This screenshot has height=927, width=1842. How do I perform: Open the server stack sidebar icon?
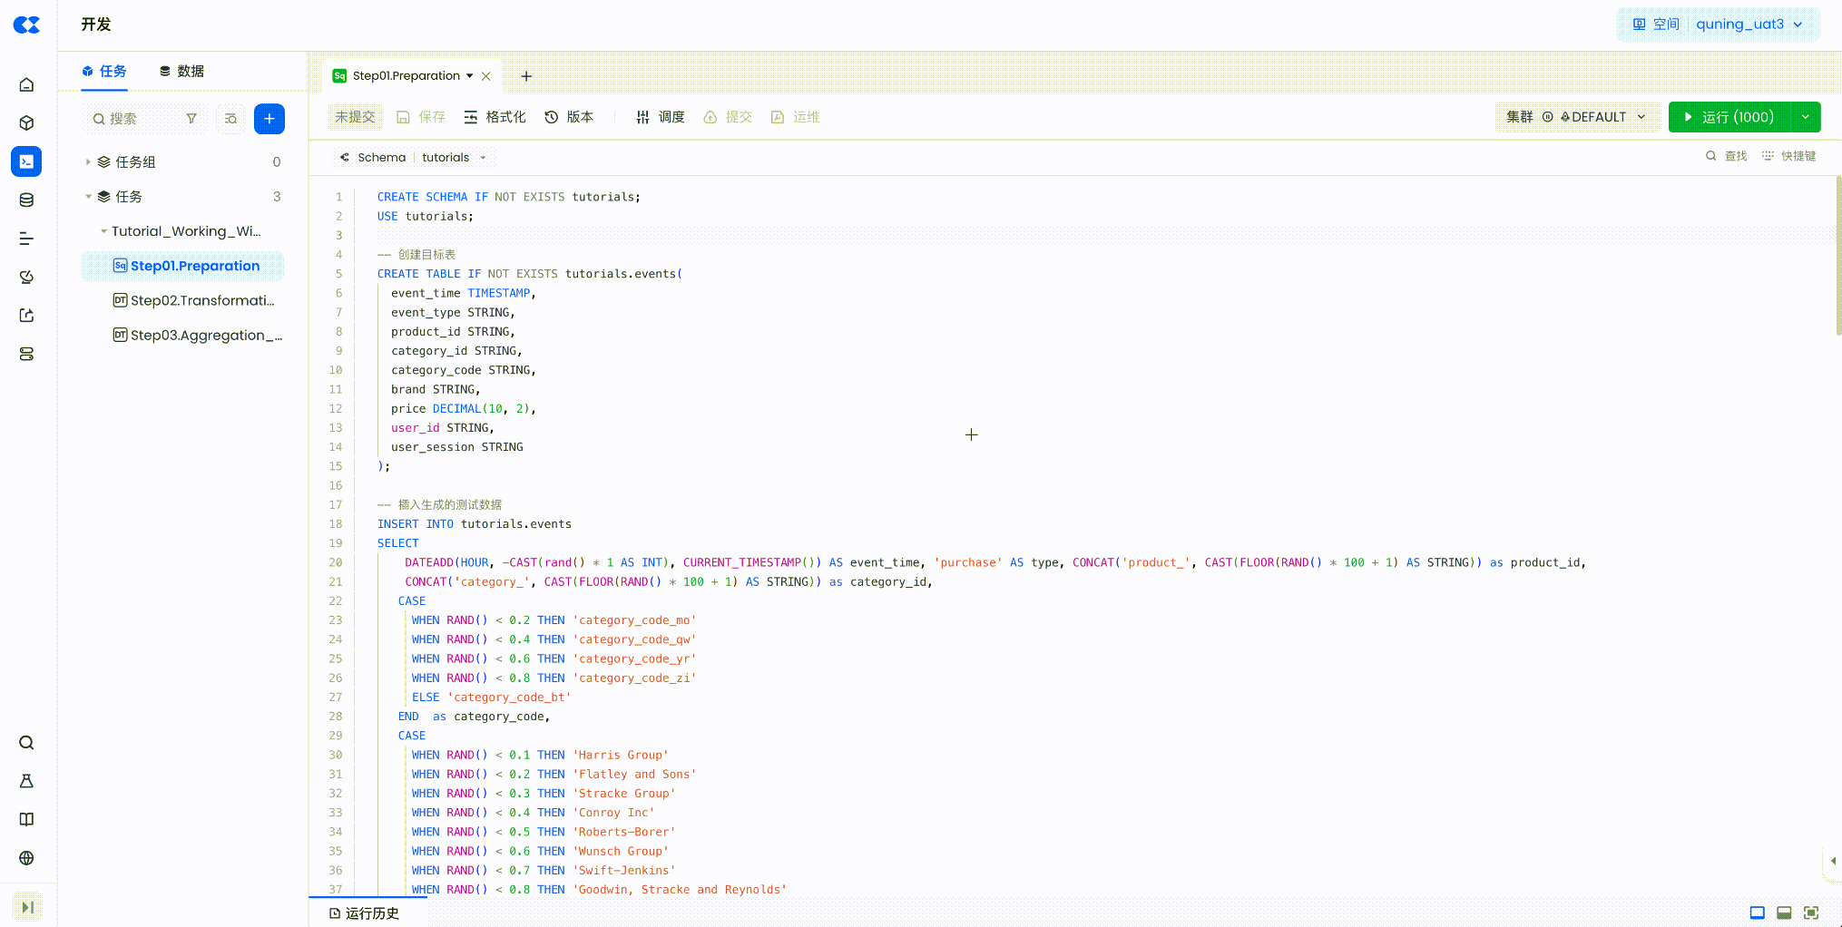26,354
